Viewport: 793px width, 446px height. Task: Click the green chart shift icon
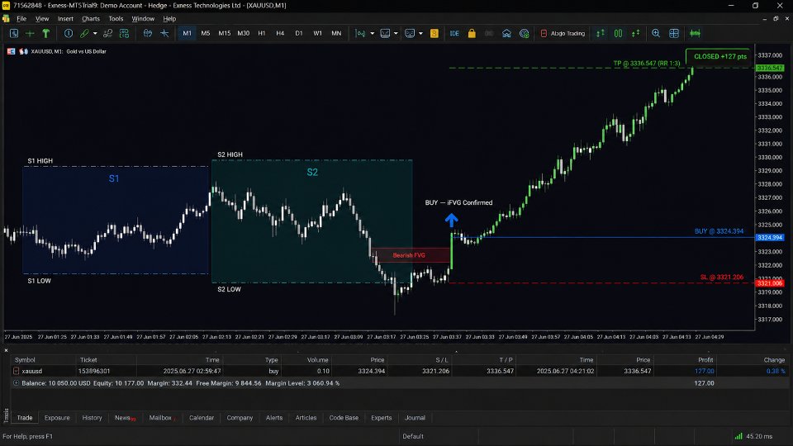[x=695, y=33]
